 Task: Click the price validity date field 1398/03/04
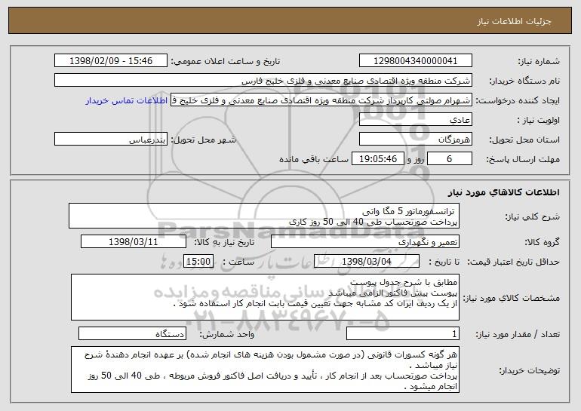[x=367, y=262]
